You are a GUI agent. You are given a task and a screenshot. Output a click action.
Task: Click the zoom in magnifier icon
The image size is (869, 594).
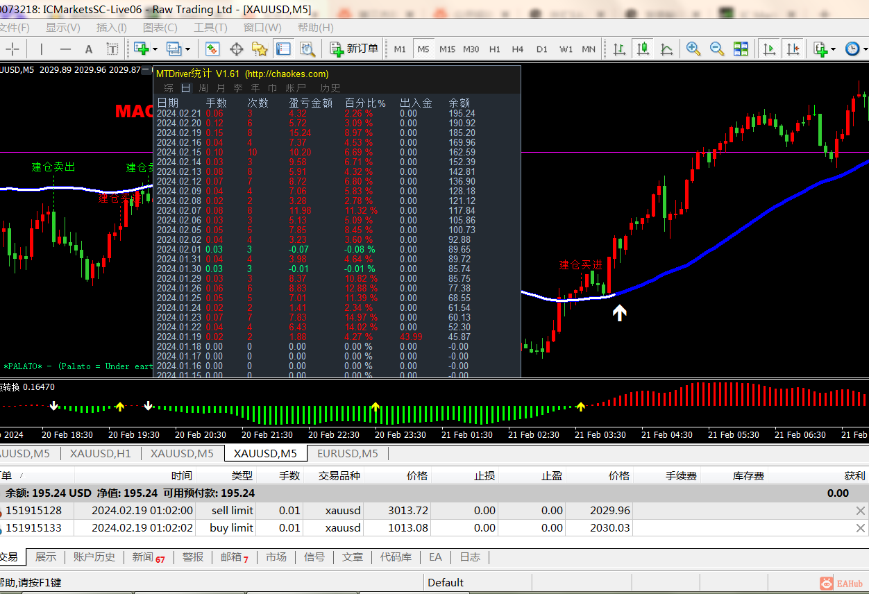click(693, 49)
